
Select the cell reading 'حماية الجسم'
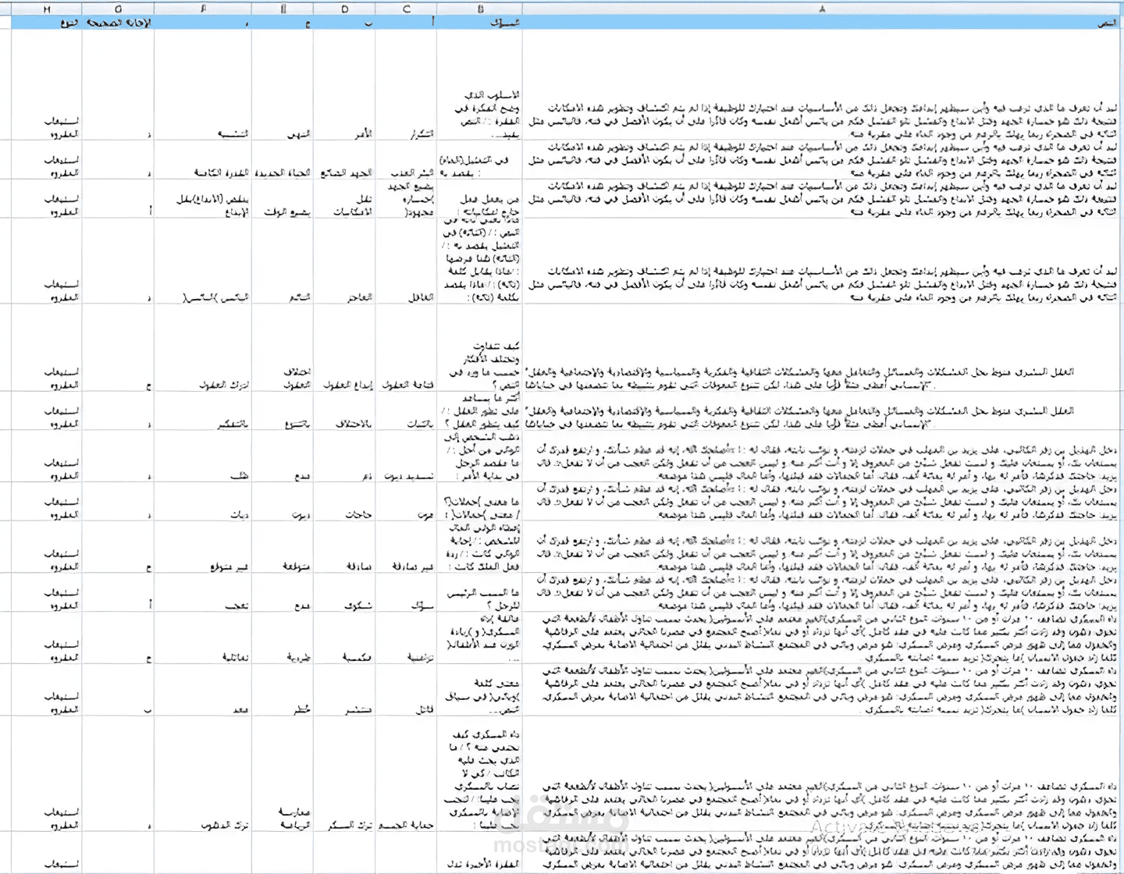[x=406, y=774]
